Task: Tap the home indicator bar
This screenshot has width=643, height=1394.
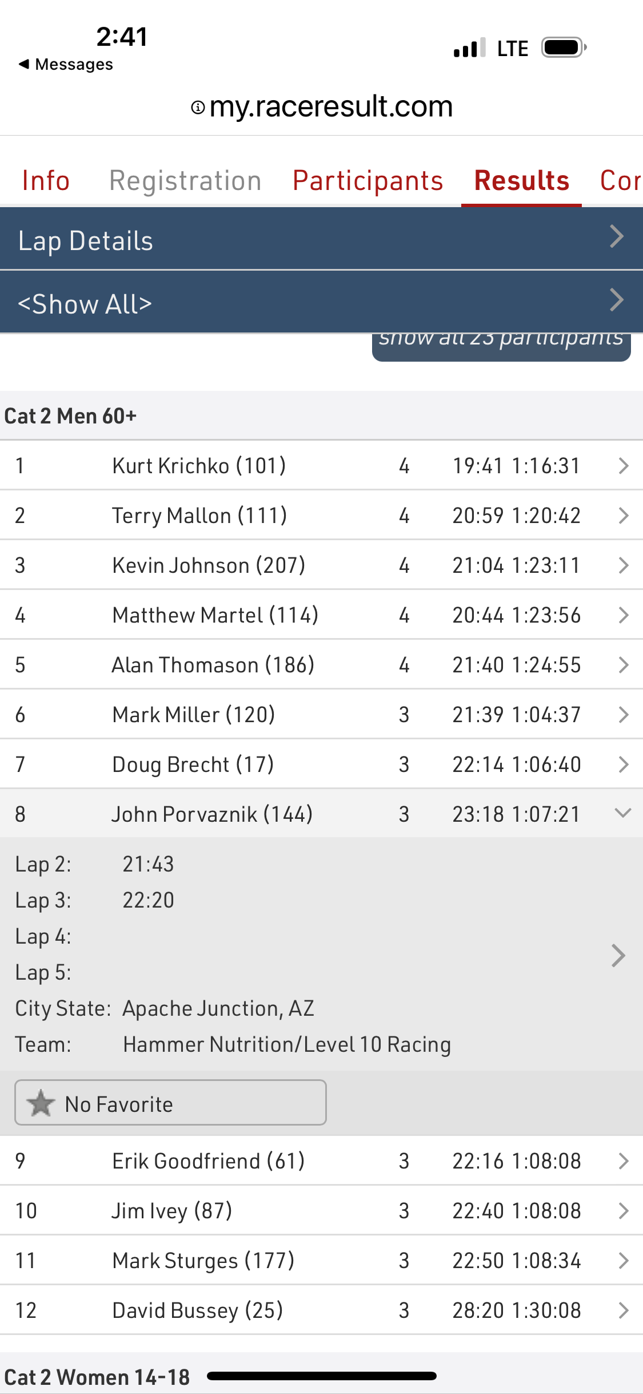Action: click(322, 1376)
